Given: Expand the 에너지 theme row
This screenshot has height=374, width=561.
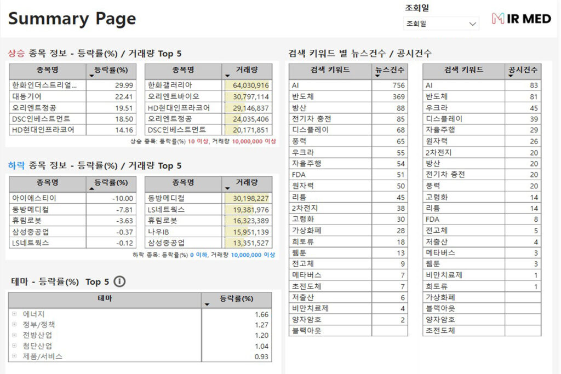Looking at the screenshot, I should (x=14, y=314).
